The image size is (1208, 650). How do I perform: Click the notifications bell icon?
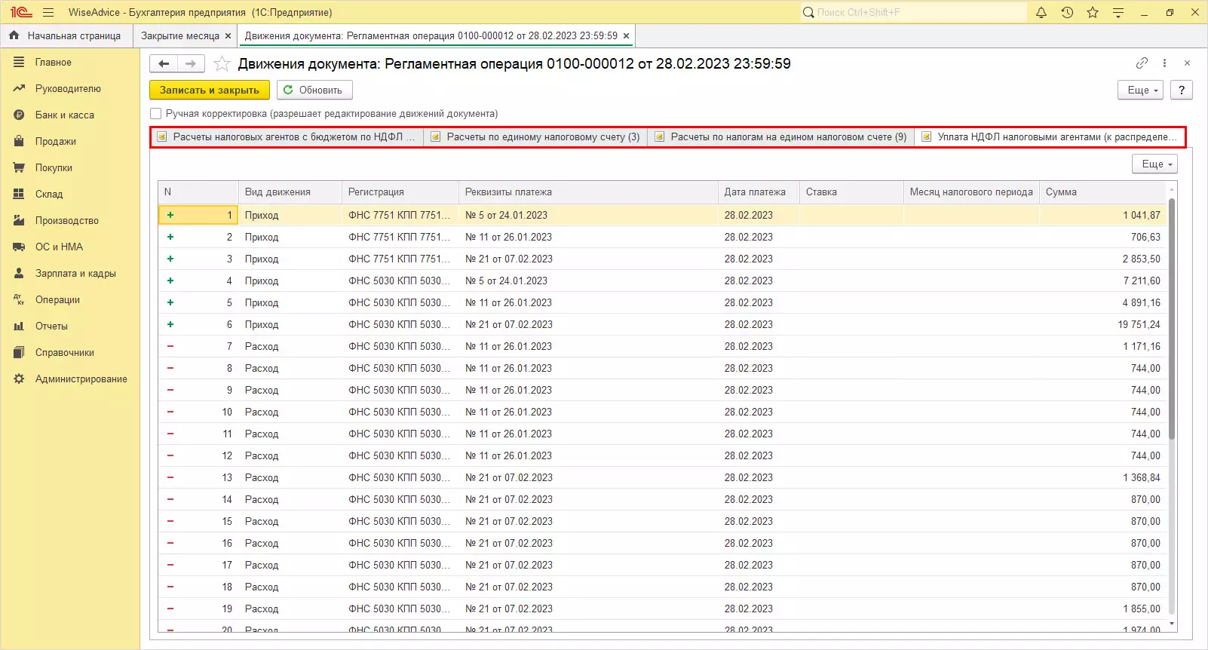tap(1041, 12)
